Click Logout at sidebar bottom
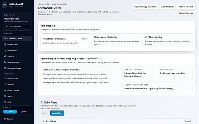Image resolution: width=199 pixels, height=124 pixels. pyautogui.click(x=10, y=119)
